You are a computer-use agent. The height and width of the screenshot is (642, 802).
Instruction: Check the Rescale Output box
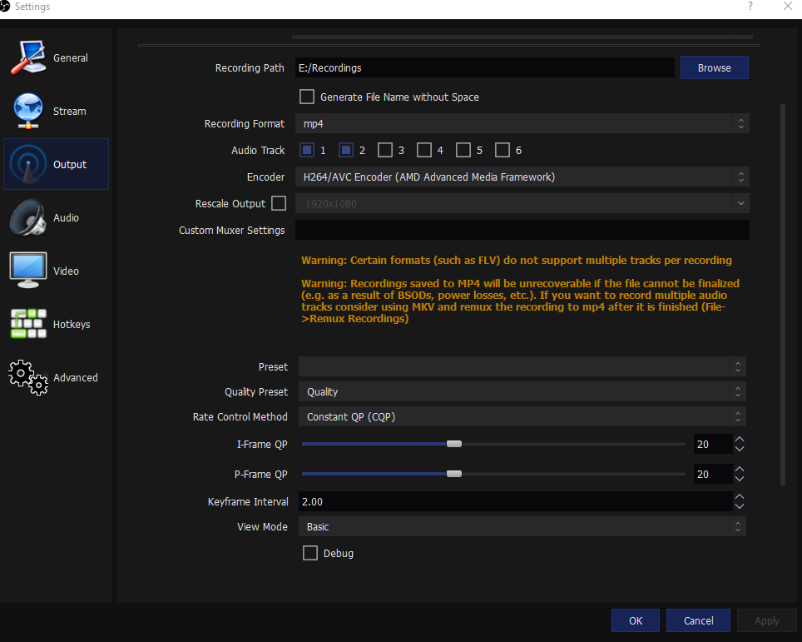(279, 203)
